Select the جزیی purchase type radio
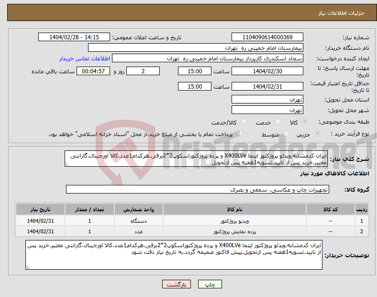Screen dimensions: 377x297 (x=317, y=134)
